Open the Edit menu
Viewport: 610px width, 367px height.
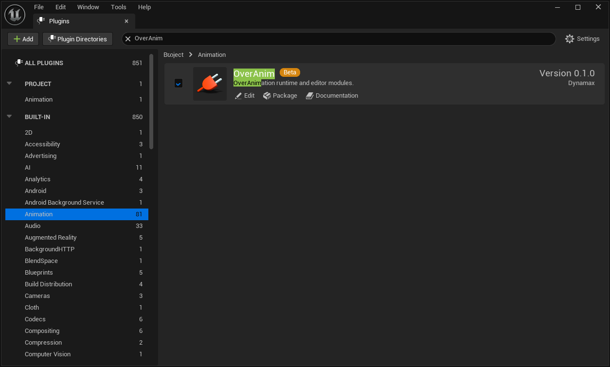click(60, 7)
